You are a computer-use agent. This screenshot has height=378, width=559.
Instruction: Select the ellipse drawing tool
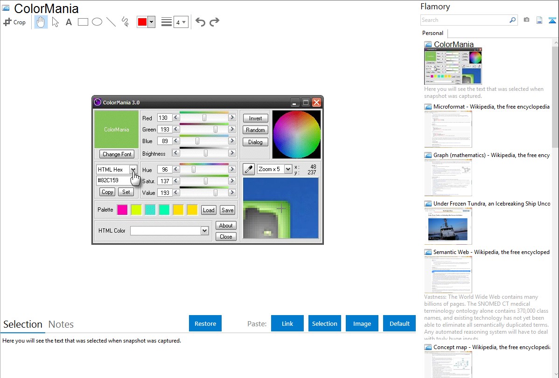[x=97, y=22]
